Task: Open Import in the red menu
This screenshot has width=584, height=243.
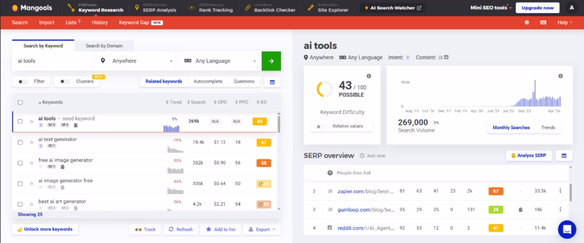Action: pyautogui.click(x=47, y=22)
